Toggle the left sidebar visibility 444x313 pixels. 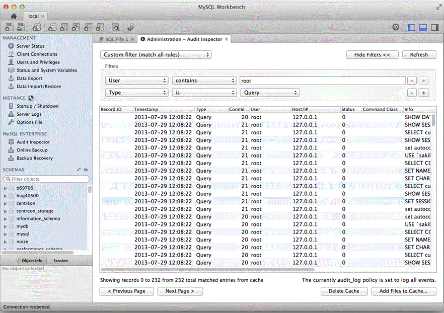pos(411,27)
